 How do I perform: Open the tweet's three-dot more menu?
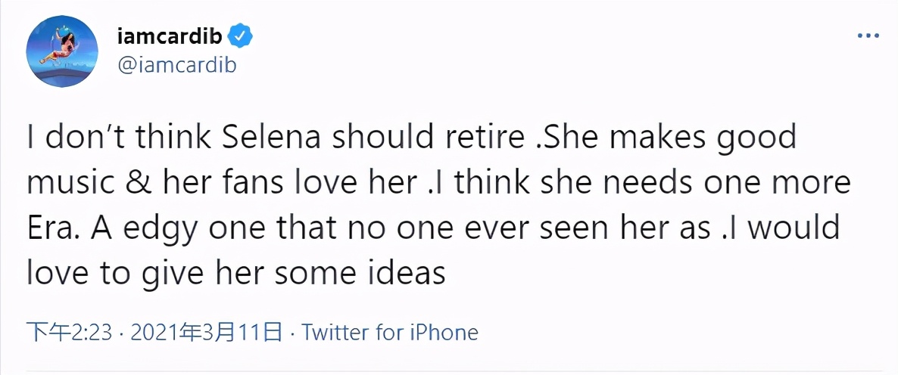tap(867, 36)
